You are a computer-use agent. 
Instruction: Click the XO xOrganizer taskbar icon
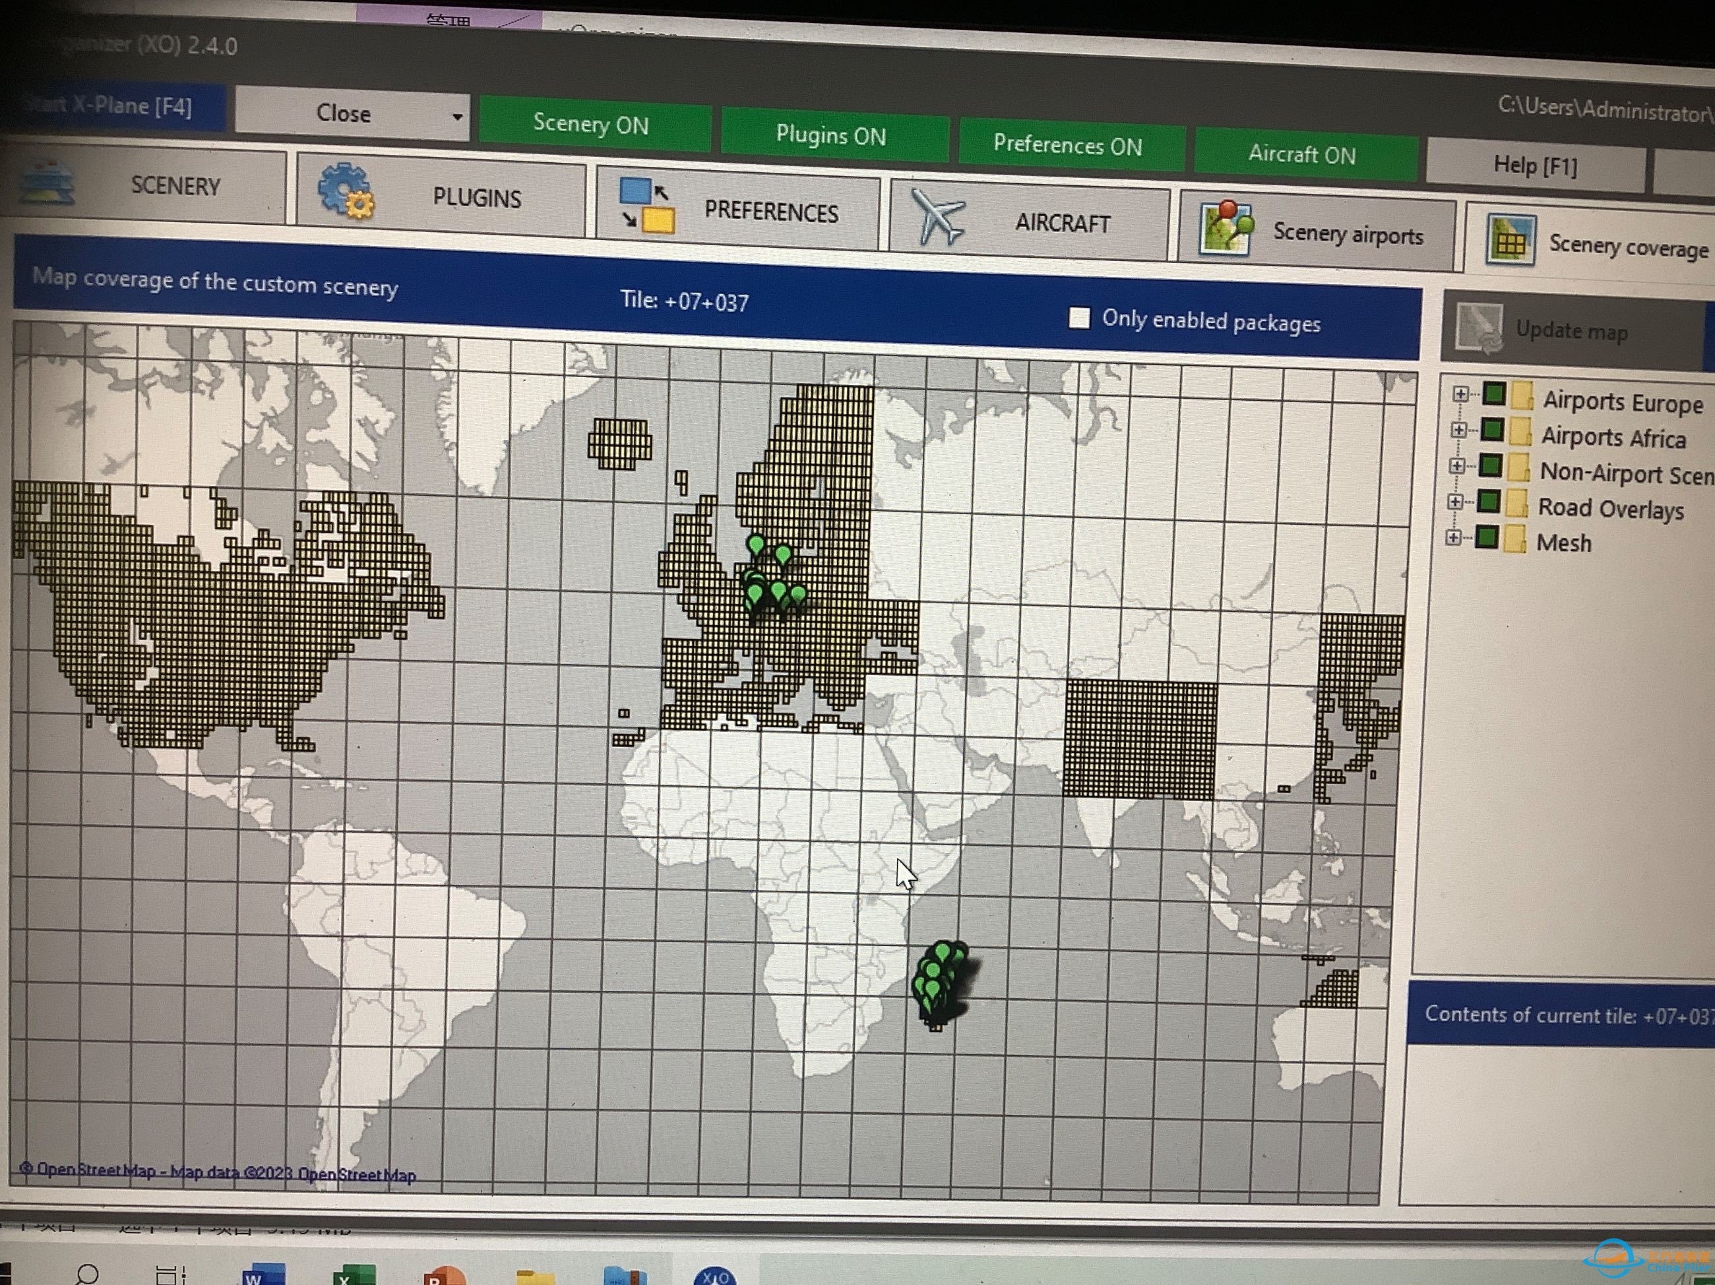pyautogui.click(x=714, y=1276)
